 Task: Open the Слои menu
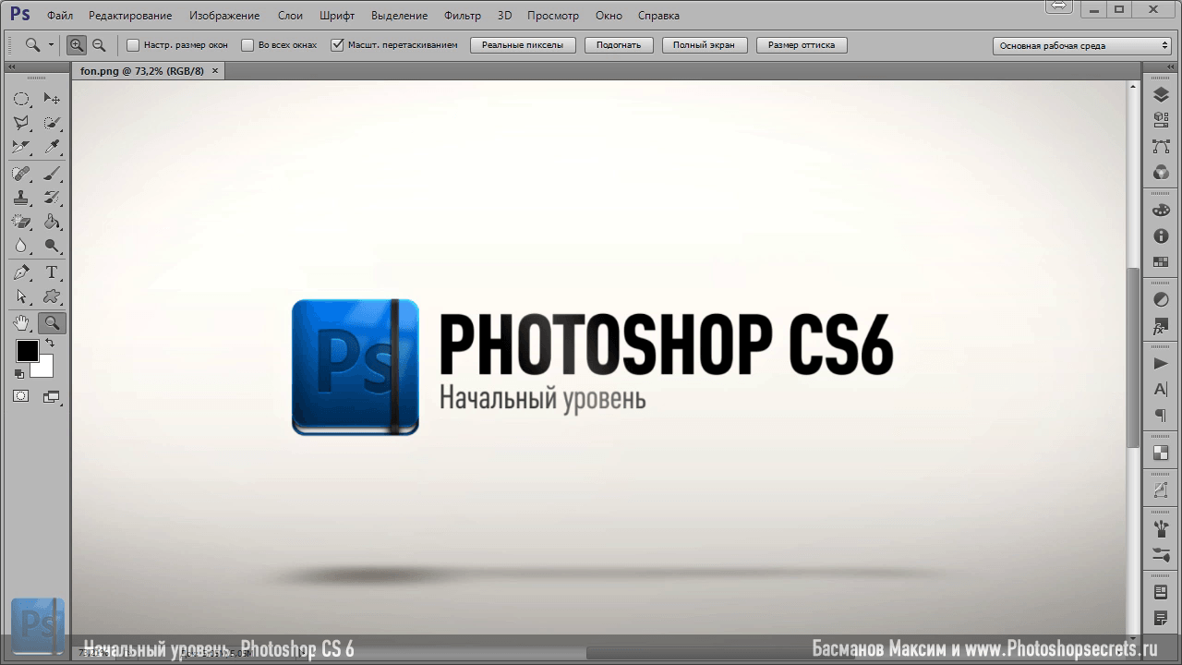290,16
